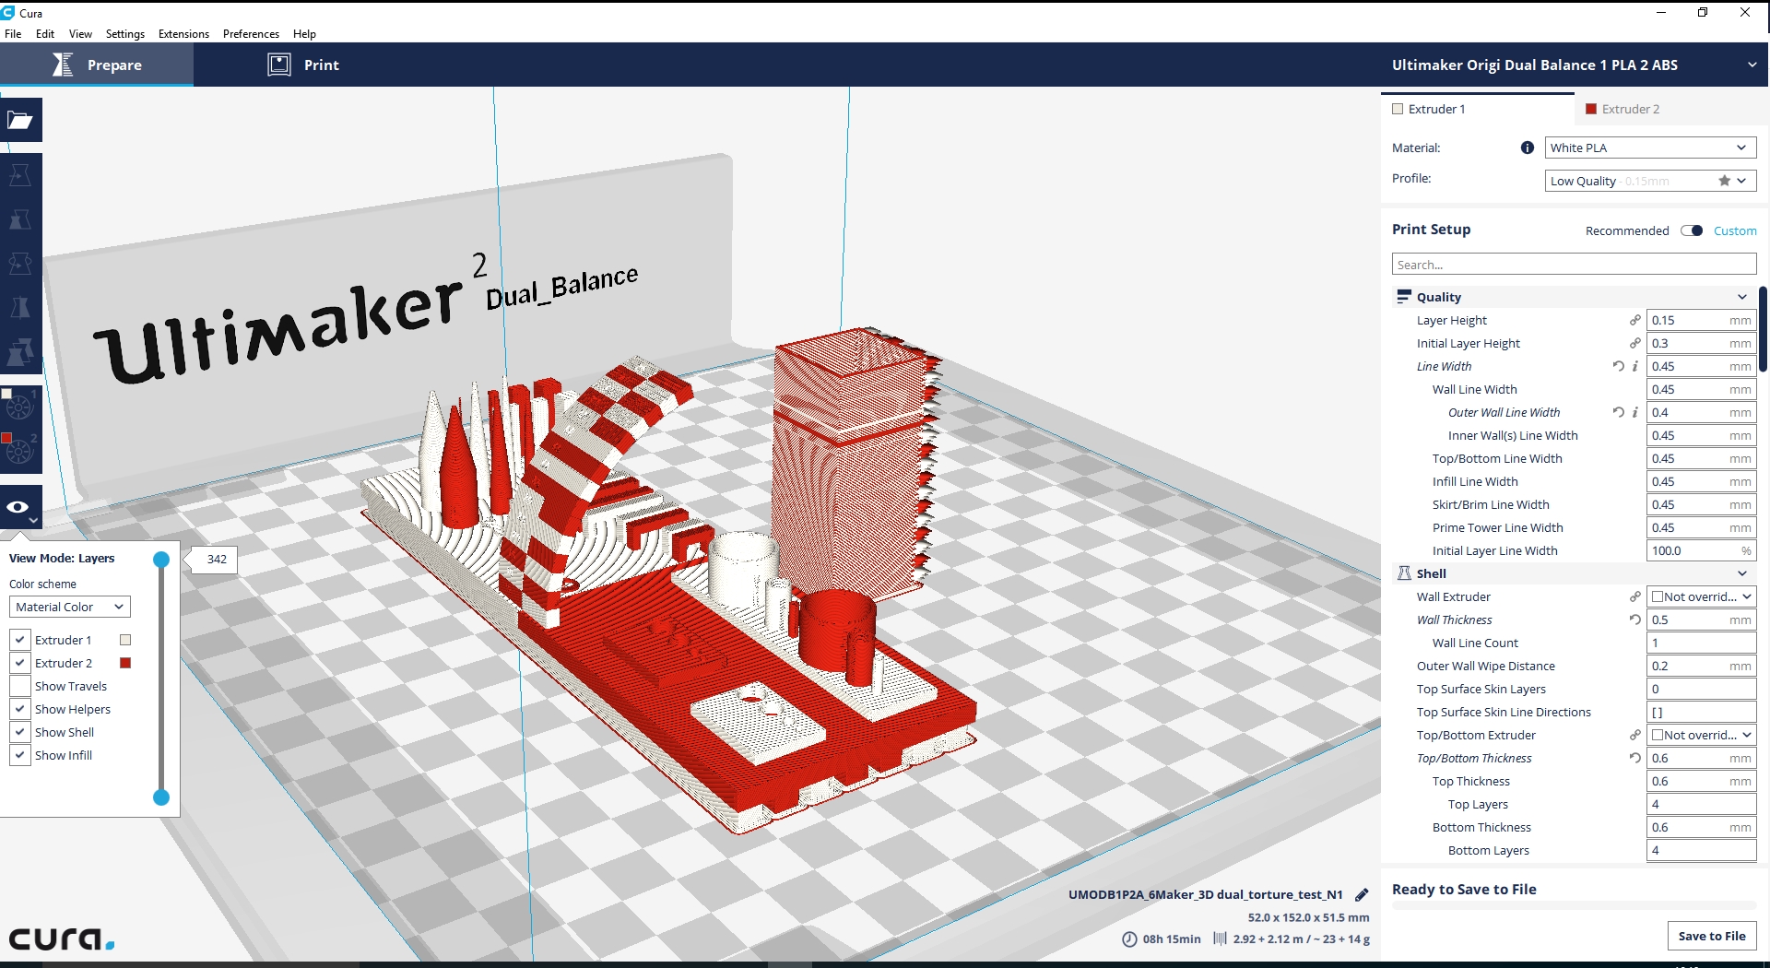This screenshot has width=1770, height=968.
Task: Open the Help menu
Action: tap(304, 34)
